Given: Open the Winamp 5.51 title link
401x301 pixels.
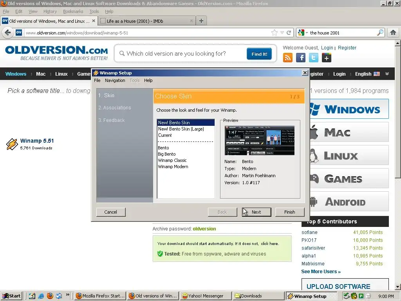Looking at the screenshot, I should point(37,141).
